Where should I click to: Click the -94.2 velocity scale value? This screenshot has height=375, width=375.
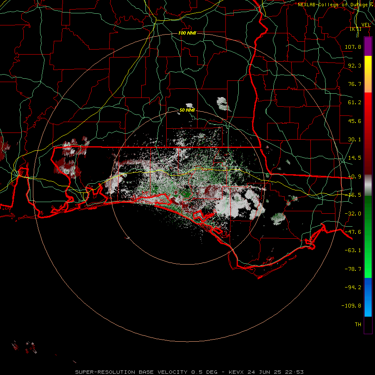click(353, 287)
